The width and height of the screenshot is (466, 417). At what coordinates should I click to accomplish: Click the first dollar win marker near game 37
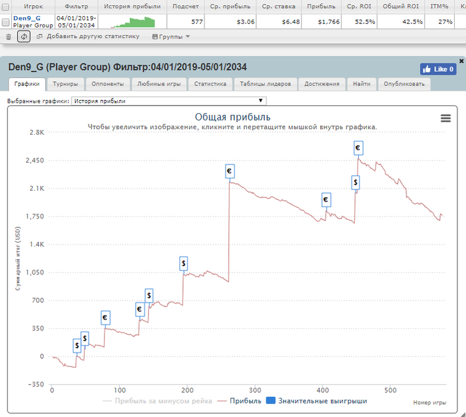pyautogui.click(x=77, y=346)
